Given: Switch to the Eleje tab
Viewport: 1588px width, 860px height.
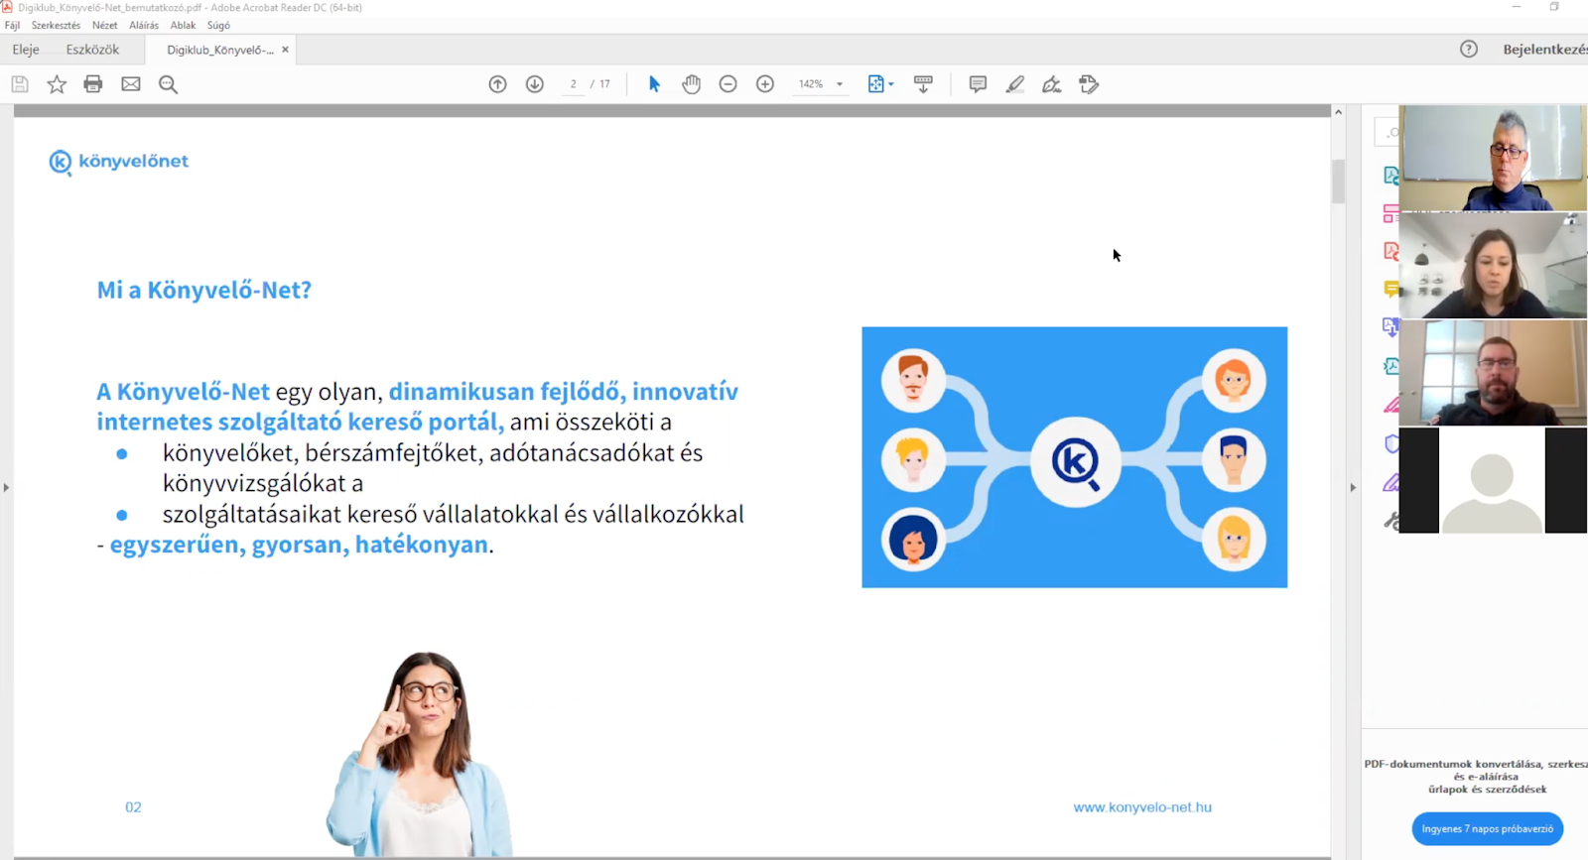Looking at the screenshot, I should pos(26,49).
